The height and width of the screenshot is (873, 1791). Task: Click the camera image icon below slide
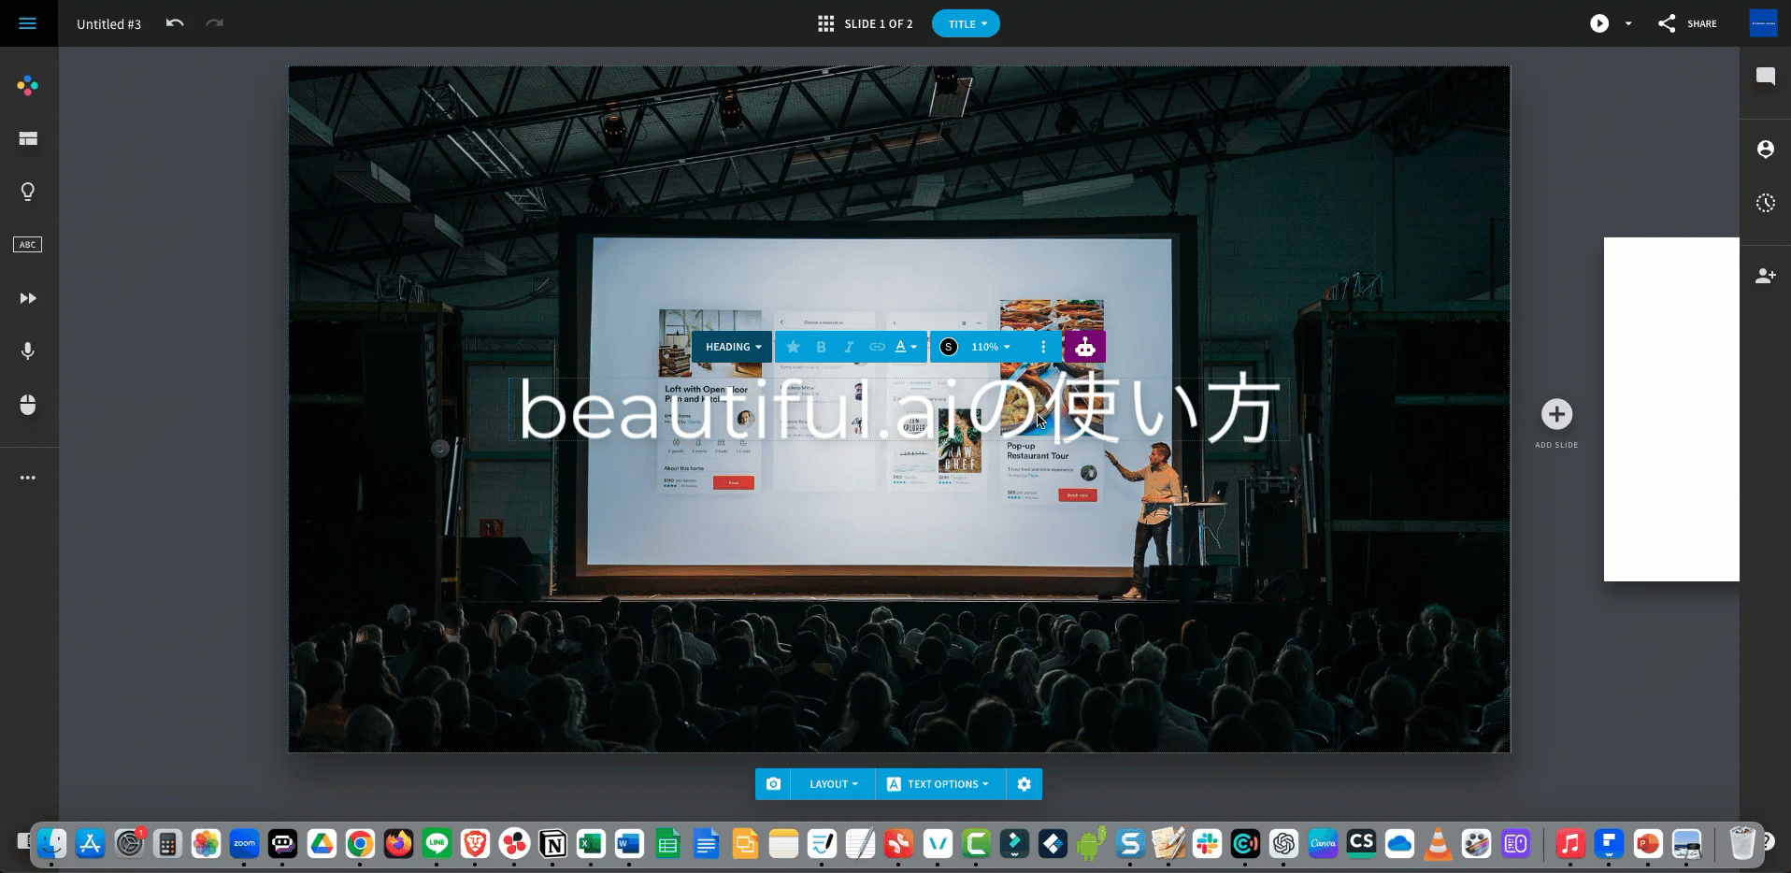point(773,784)
